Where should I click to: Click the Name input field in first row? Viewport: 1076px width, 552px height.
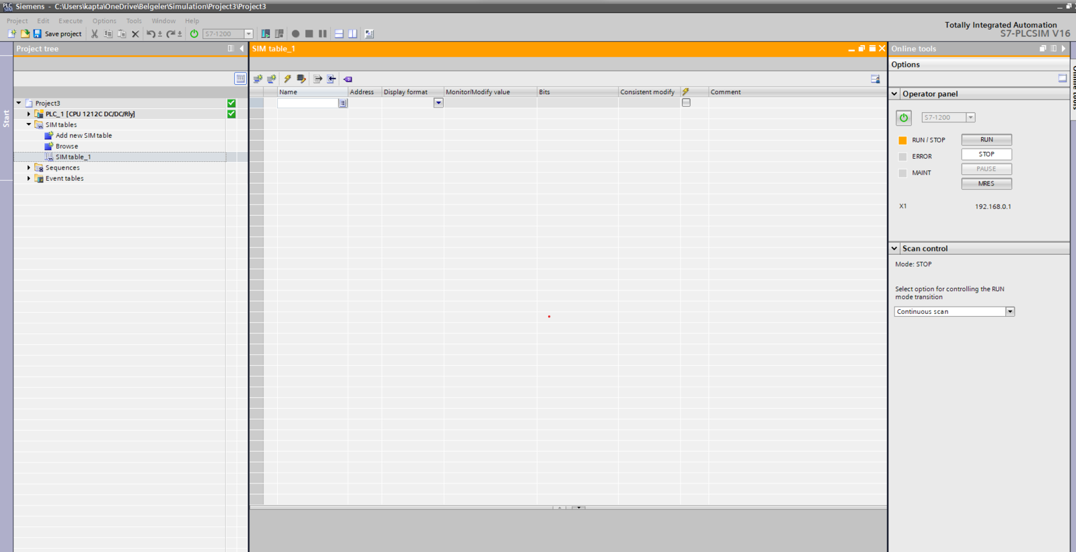(308, 103)
